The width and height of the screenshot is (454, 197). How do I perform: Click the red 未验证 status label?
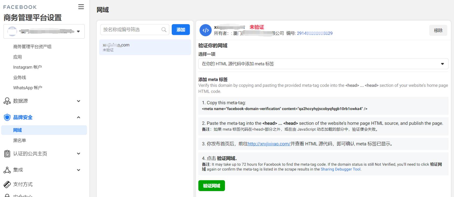click(x=257, y=27)
